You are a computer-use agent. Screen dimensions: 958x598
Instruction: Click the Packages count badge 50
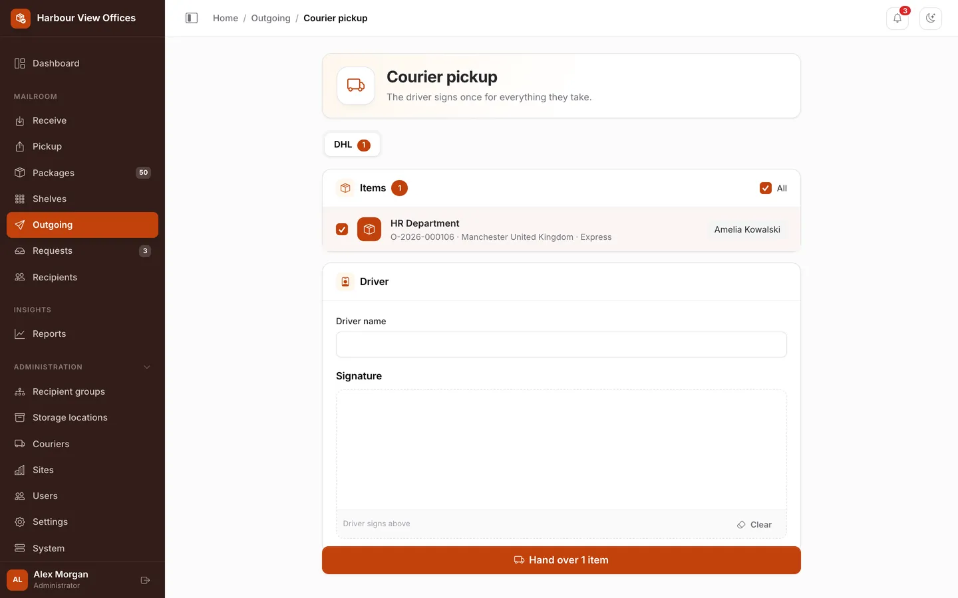pyautogui.click(x=143, y=173)
